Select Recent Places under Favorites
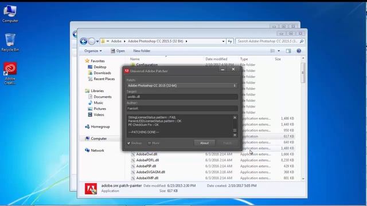Screen dimensions: 367x206 104,79
